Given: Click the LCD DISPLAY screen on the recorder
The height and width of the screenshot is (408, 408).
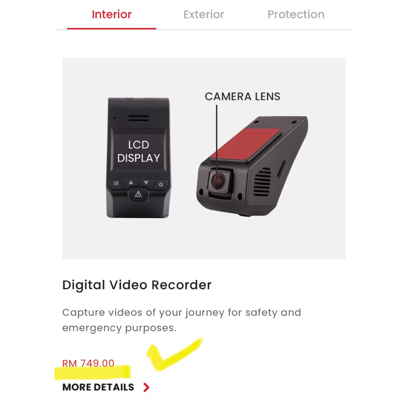Looking at the screenshot, I should click(138, 151).
